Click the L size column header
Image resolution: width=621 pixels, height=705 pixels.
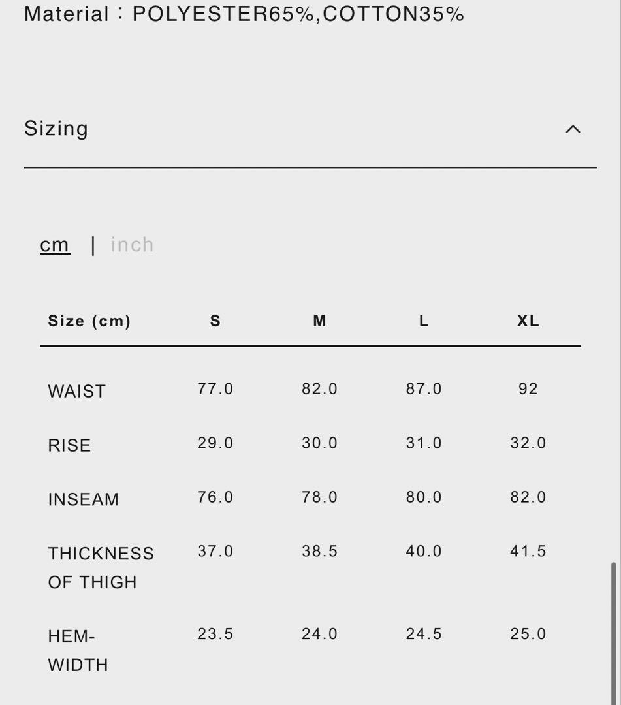[x=424, y=321]
